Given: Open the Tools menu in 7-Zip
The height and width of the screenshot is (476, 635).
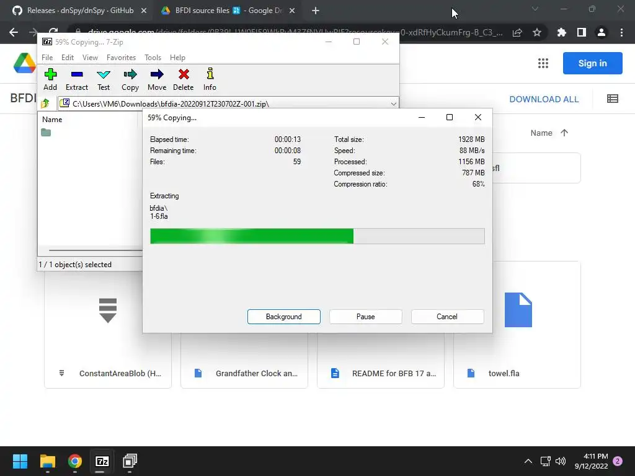Looking at the screenshot, I should 153,58.
